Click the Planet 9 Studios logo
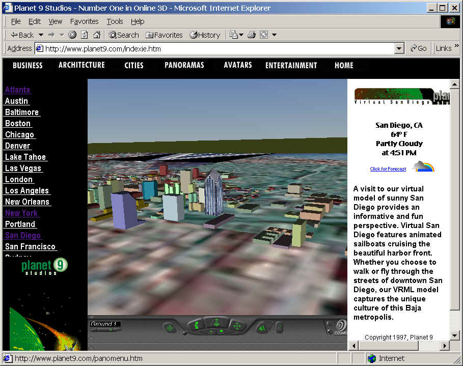463x366 pixels. [44, 267]
